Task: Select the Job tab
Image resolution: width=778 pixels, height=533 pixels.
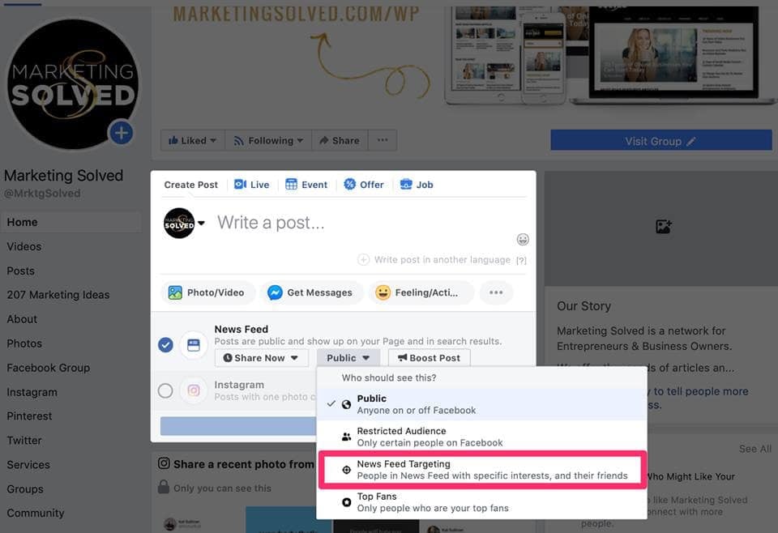Action: [417, 185]
